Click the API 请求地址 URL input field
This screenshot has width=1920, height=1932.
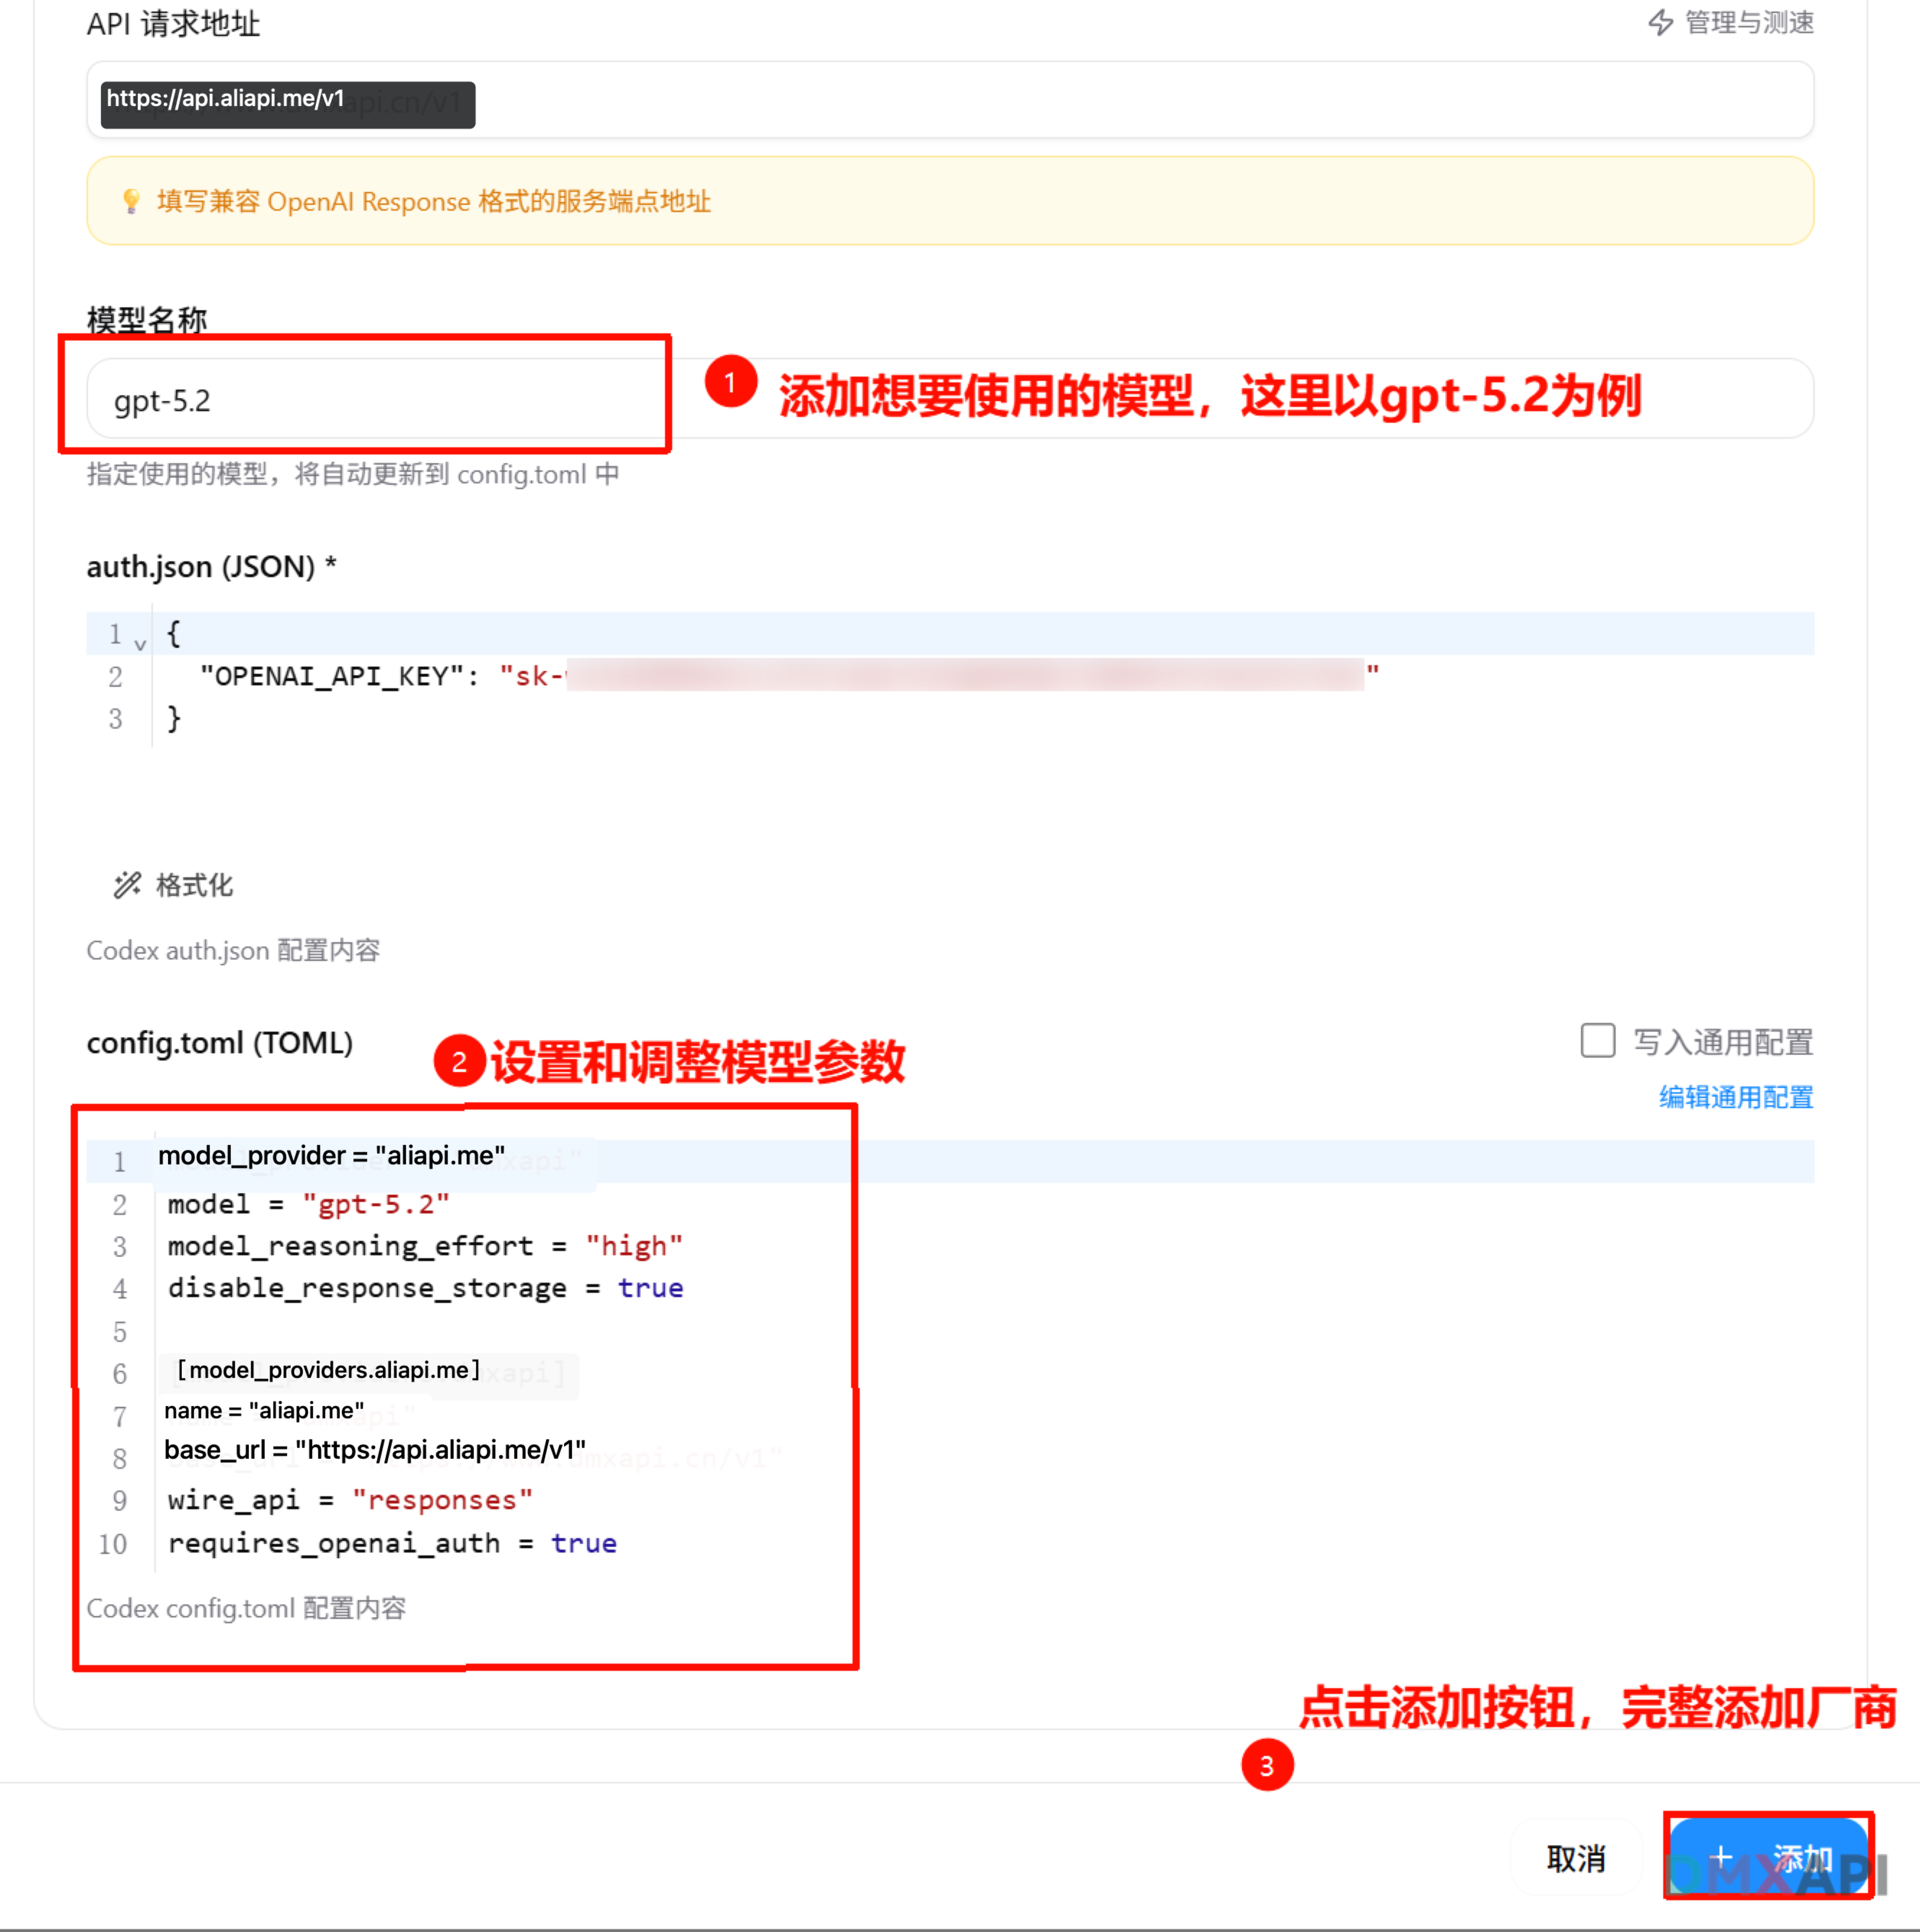(950, 100)
